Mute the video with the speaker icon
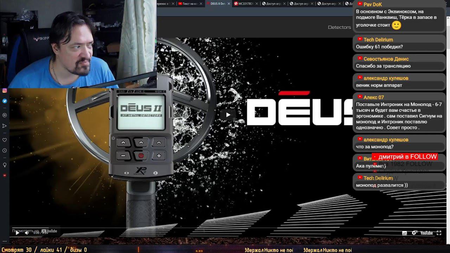450x253 pixels. (27, 233)
